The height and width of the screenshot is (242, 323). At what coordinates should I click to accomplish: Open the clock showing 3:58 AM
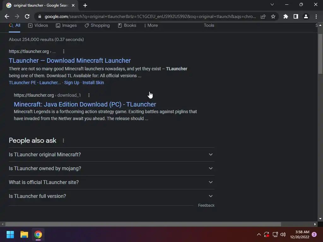pos(300,234)
